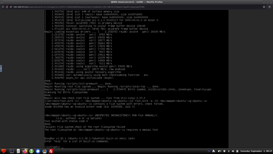Open the wireless network tray icon
The image size is (273, 154).
click(x=229, y=151)
